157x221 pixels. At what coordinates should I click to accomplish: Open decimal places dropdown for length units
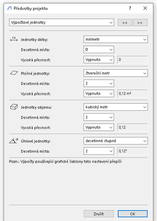point(99,50)
